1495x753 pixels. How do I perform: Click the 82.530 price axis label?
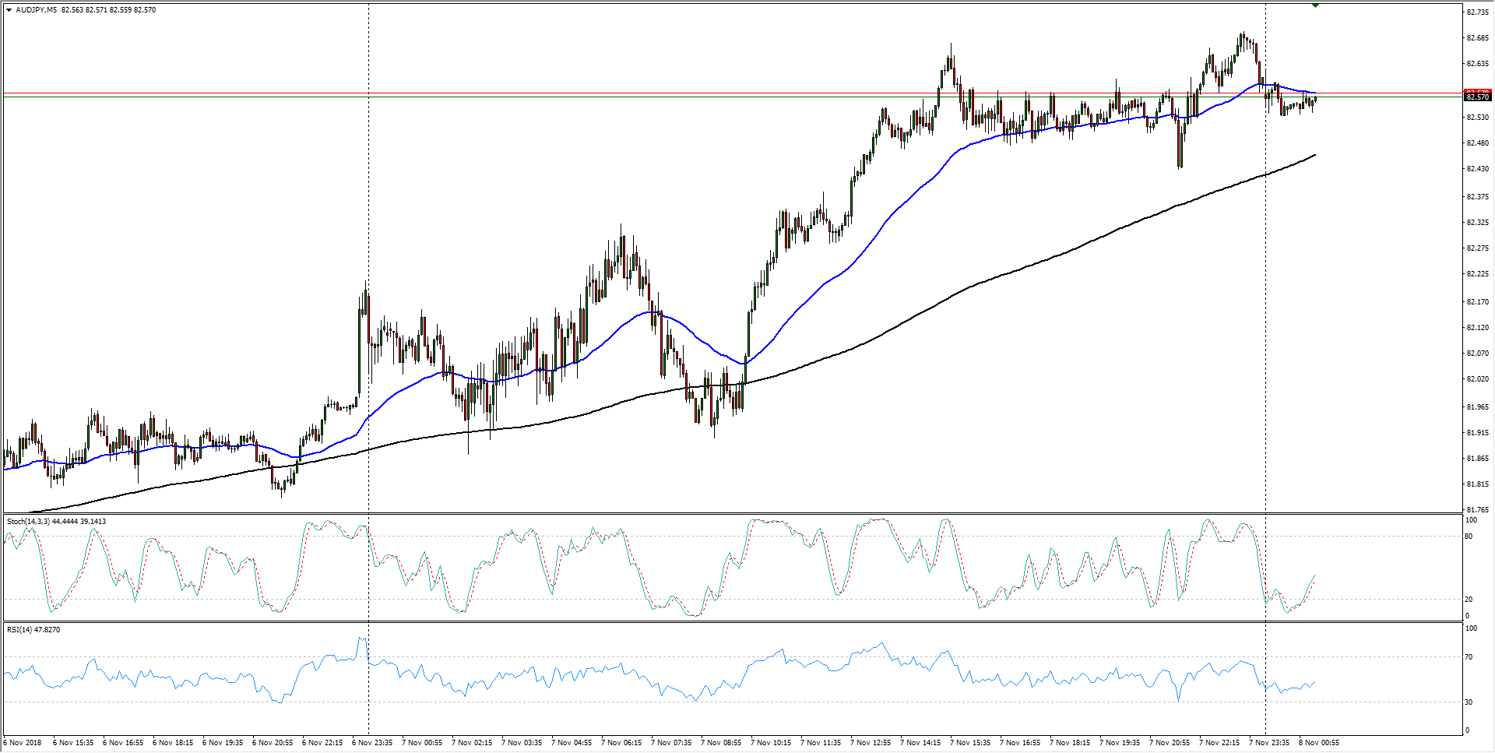(x=1477, y=118)
